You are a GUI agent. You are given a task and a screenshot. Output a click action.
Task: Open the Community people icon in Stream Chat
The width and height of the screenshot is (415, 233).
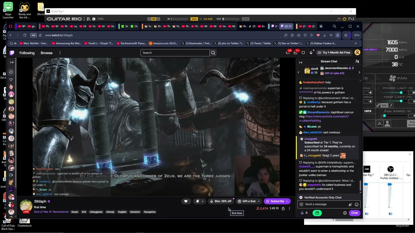[357, 61]
